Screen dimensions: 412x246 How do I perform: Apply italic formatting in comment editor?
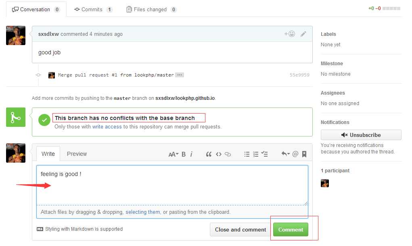pyautogui.click(x=191, y=154)
